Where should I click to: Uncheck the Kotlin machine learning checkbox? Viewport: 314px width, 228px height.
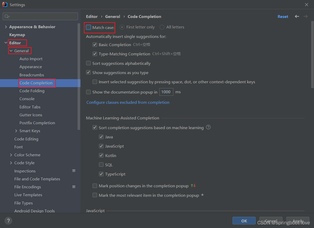[x=101, y=156]
